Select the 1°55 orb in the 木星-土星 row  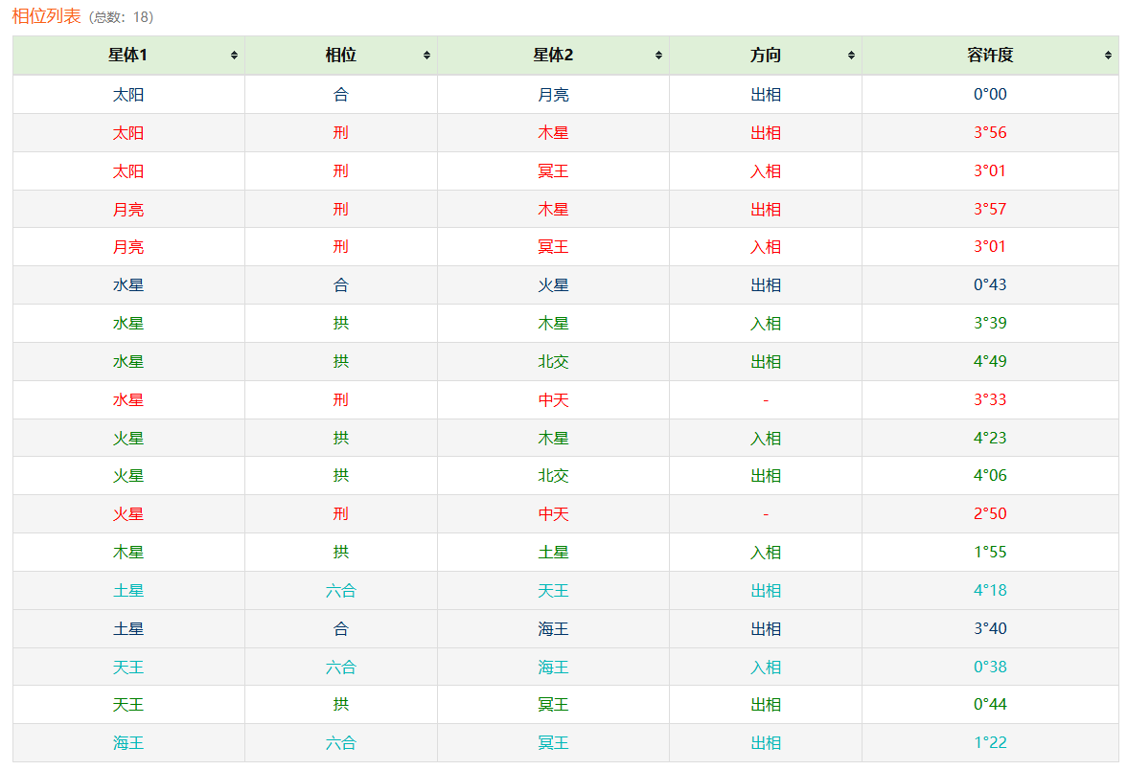click(x=990, y=553)
